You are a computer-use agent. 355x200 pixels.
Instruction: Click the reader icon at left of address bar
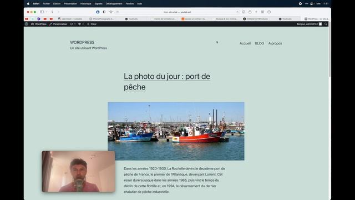[x=118, y=12]
